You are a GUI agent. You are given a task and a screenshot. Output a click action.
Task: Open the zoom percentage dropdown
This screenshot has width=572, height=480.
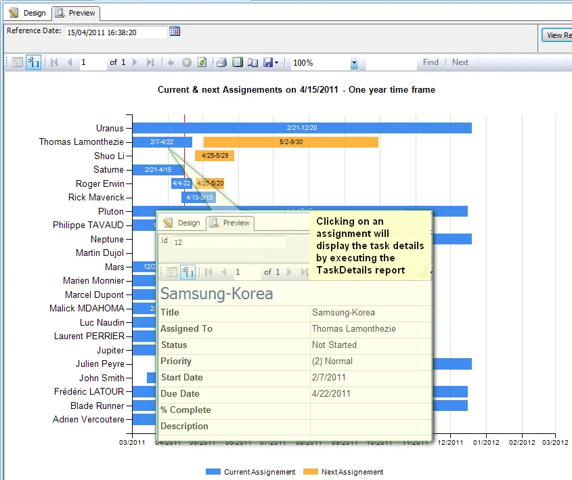[x=353, y=62]
